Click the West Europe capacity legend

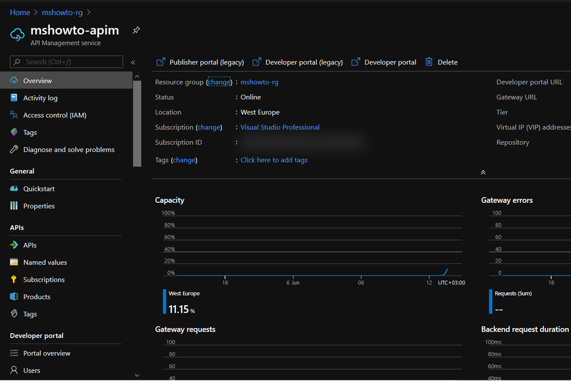[184, 294]
